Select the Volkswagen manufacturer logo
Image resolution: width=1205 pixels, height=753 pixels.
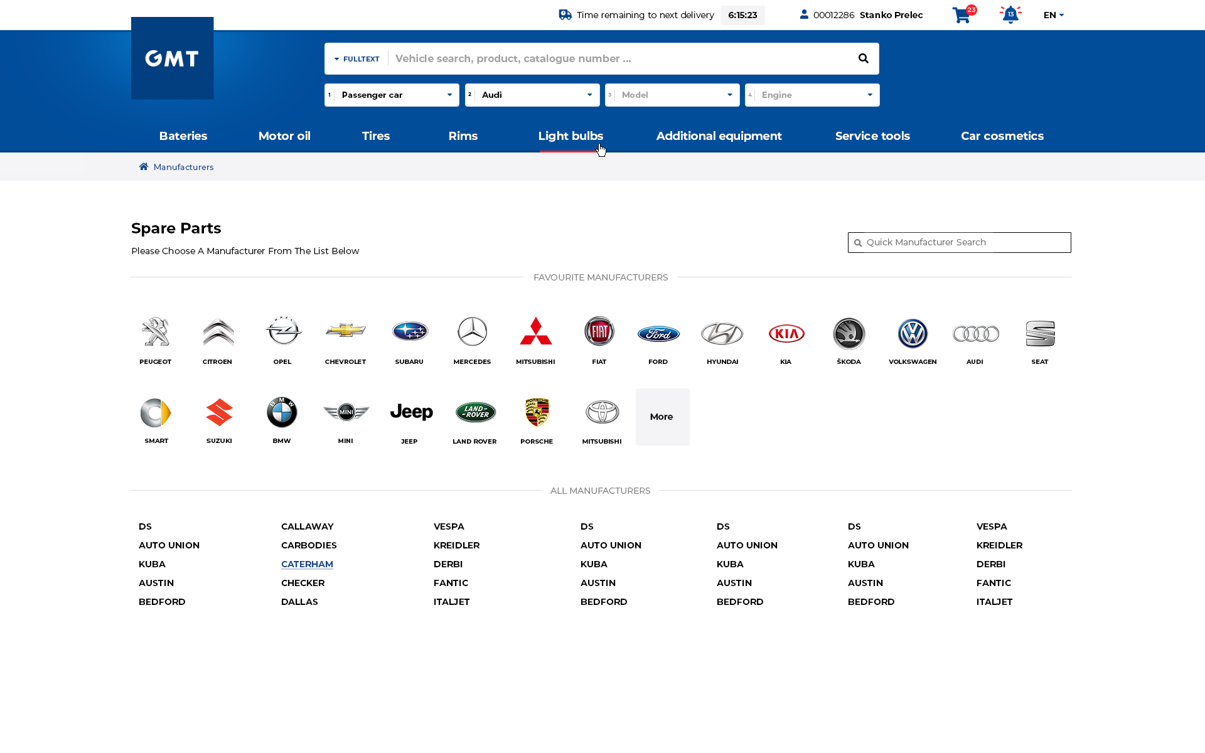[913, 334]
